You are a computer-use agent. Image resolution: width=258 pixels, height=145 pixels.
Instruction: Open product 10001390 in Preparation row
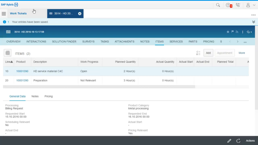22,80
